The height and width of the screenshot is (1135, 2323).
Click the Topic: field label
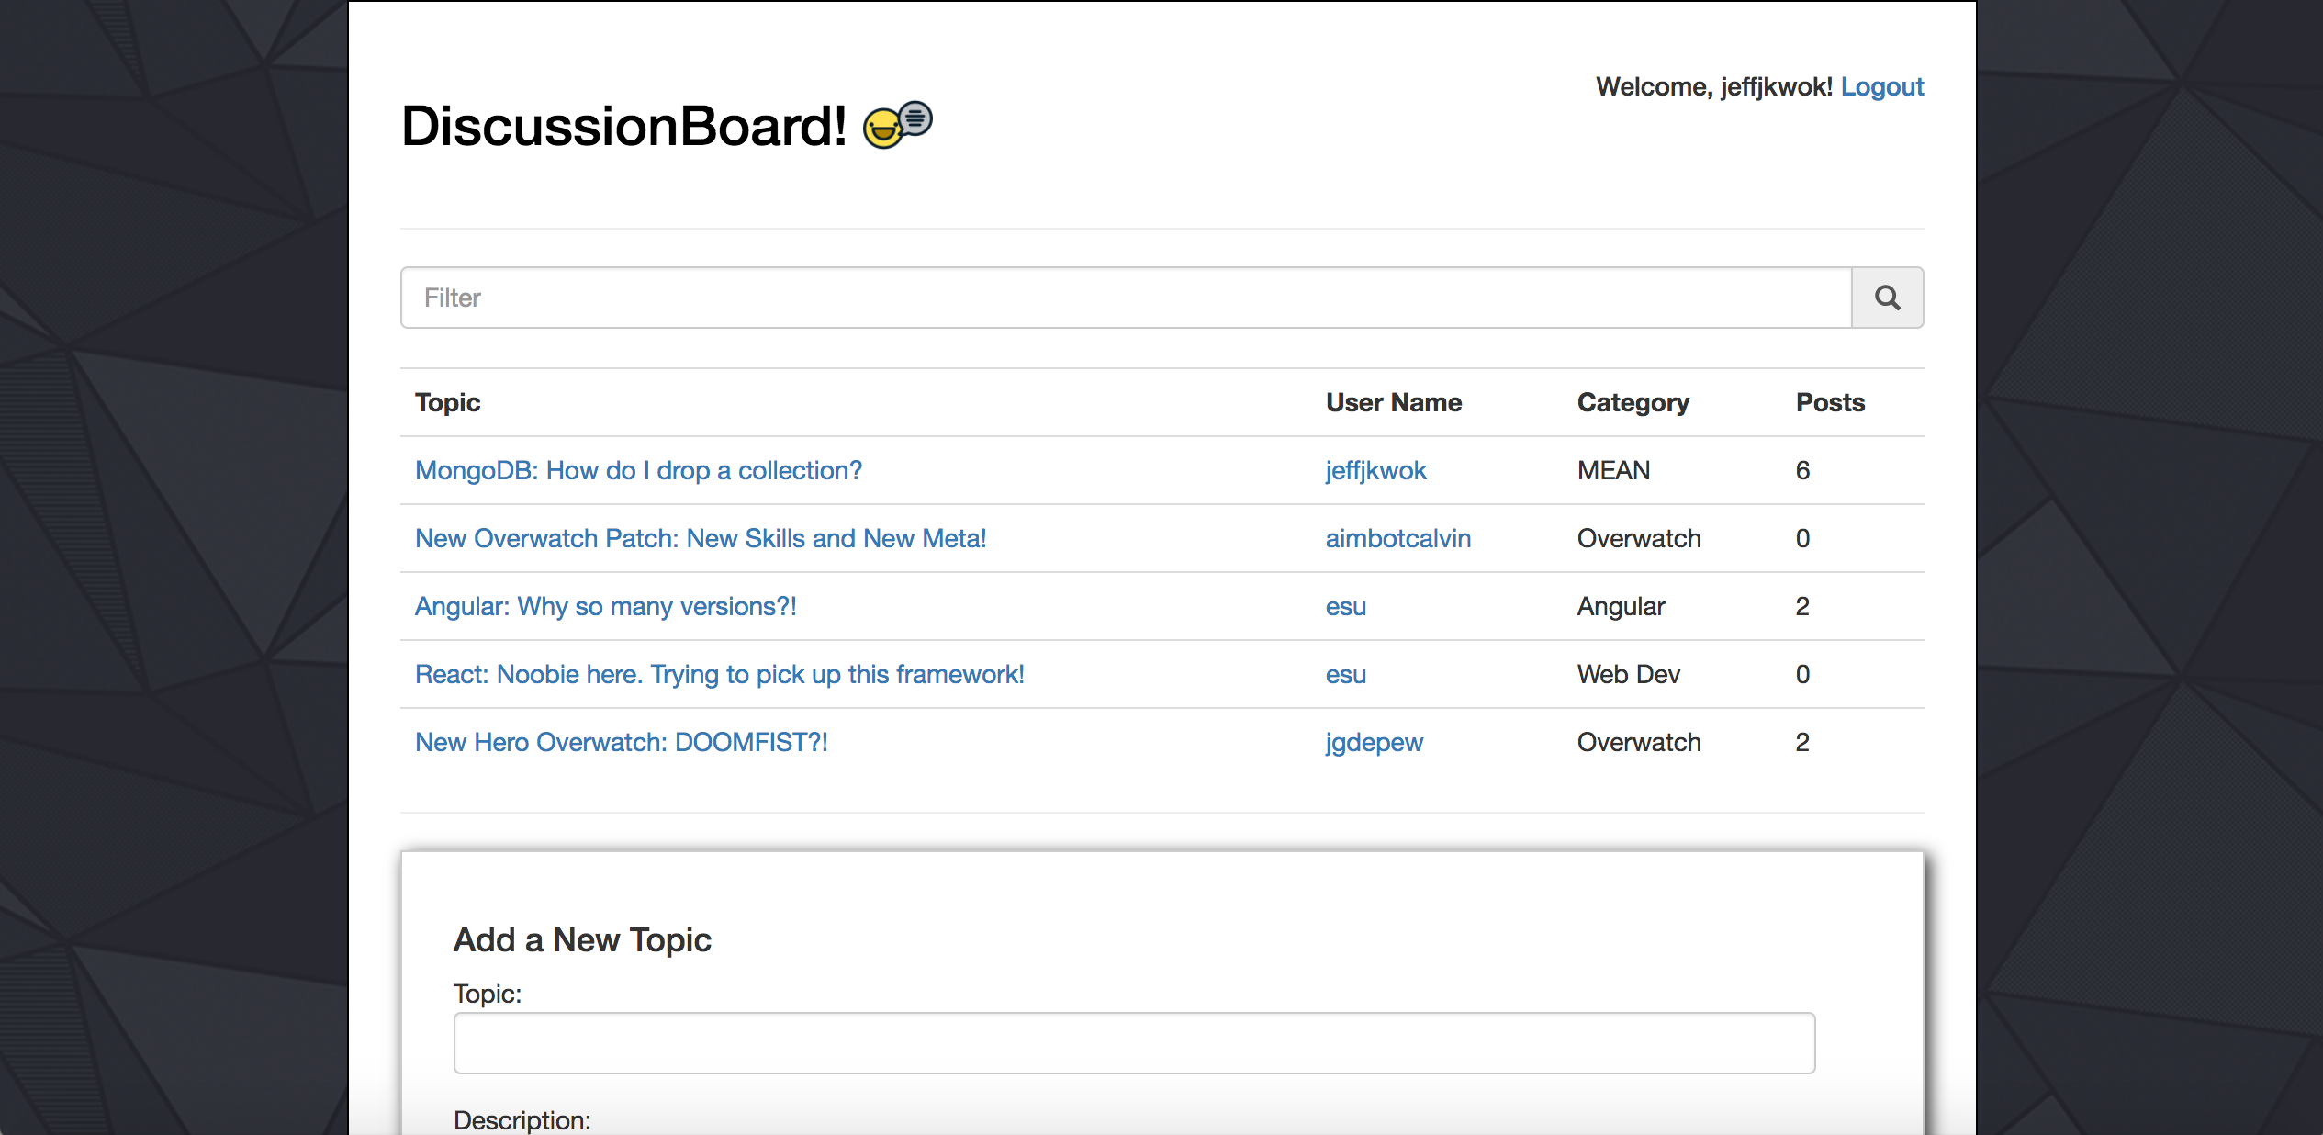tap(487, 994)
